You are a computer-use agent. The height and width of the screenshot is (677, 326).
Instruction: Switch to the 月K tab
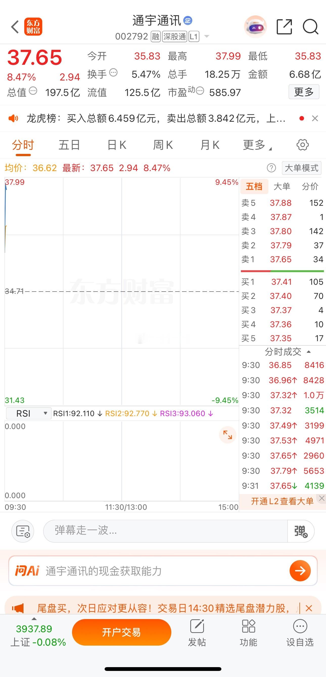coord(210,145)
